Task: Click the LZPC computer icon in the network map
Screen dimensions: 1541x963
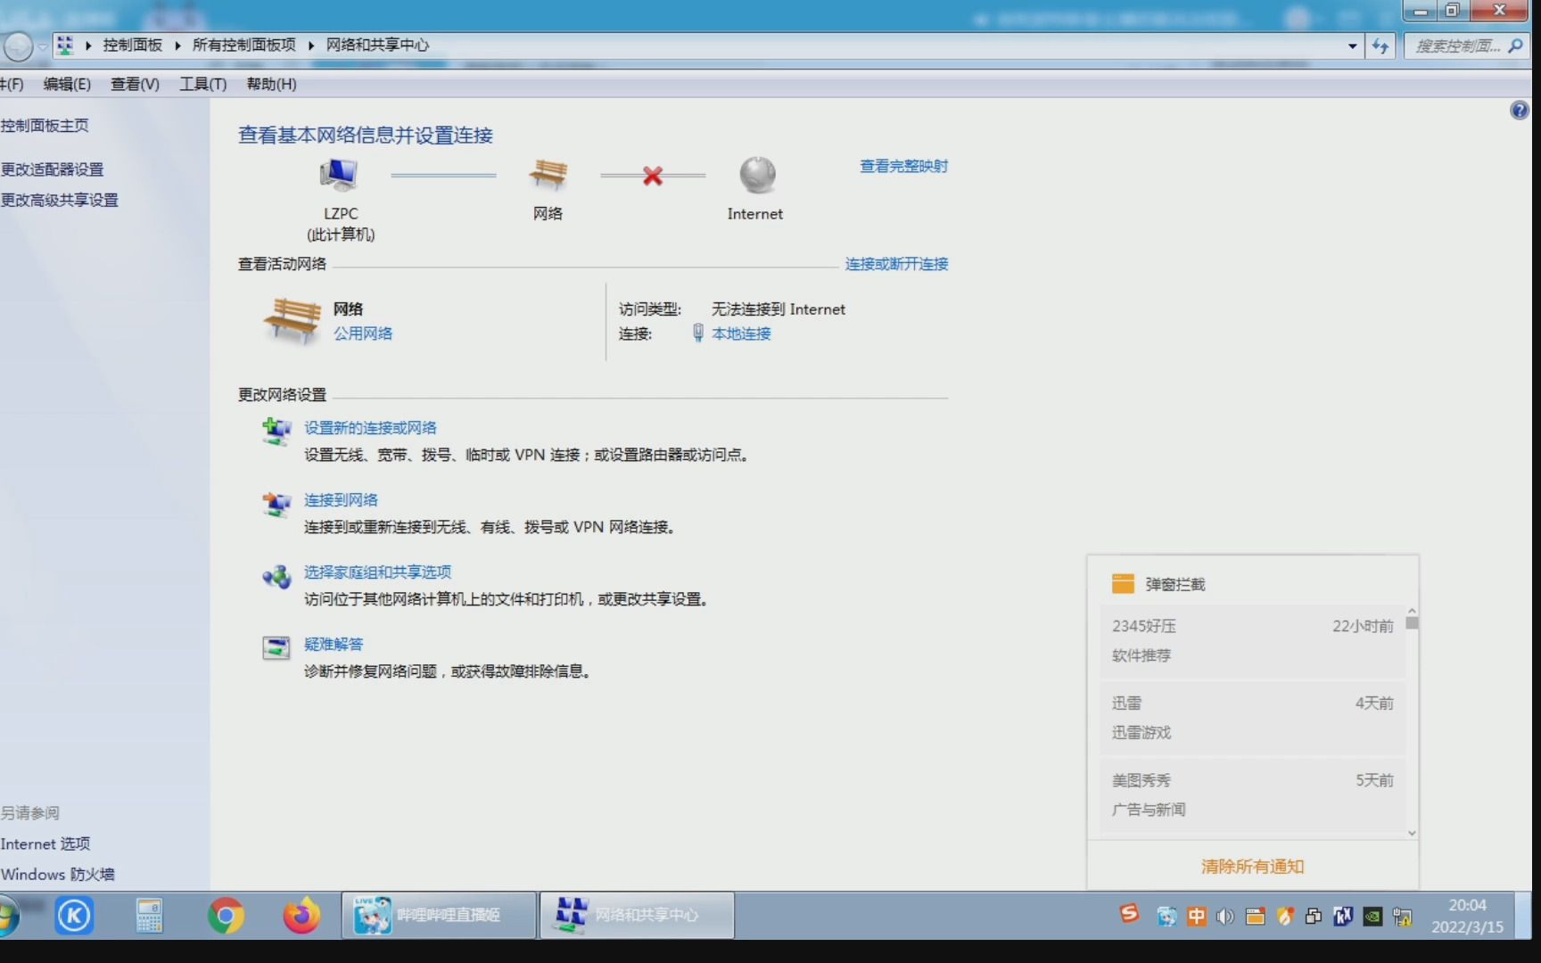Action: (339, 175)
